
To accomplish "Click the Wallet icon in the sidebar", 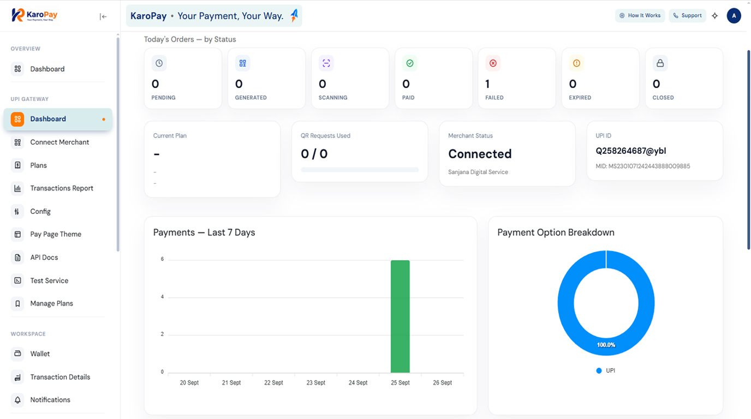I will pos(18,354).
